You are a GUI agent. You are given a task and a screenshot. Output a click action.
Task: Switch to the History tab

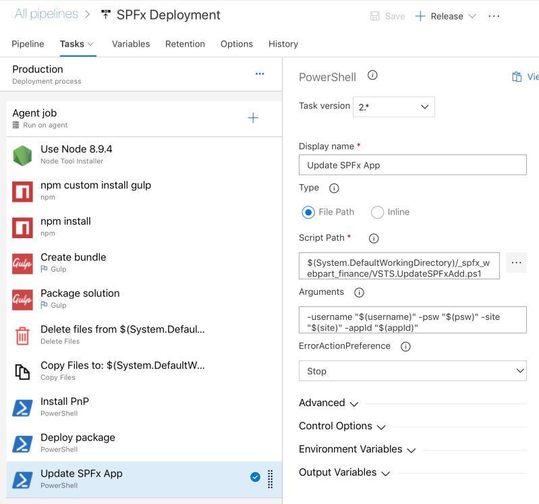point(283,44)
